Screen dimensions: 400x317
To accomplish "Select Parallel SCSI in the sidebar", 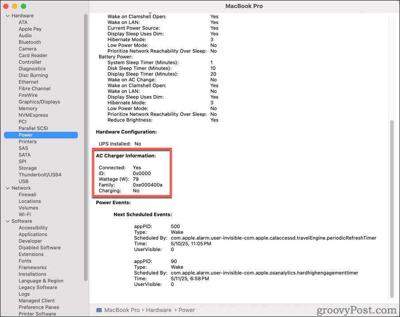I will pos(33,128).
